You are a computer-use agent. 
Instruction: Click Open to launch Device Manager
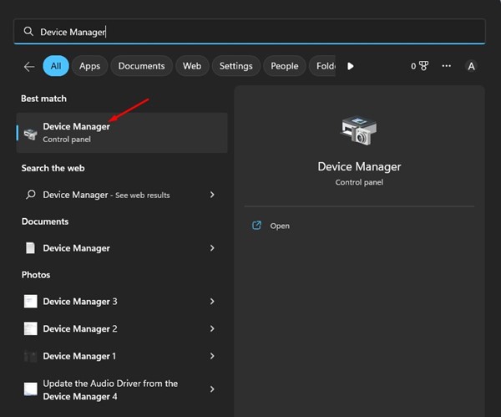pos(280,226)
